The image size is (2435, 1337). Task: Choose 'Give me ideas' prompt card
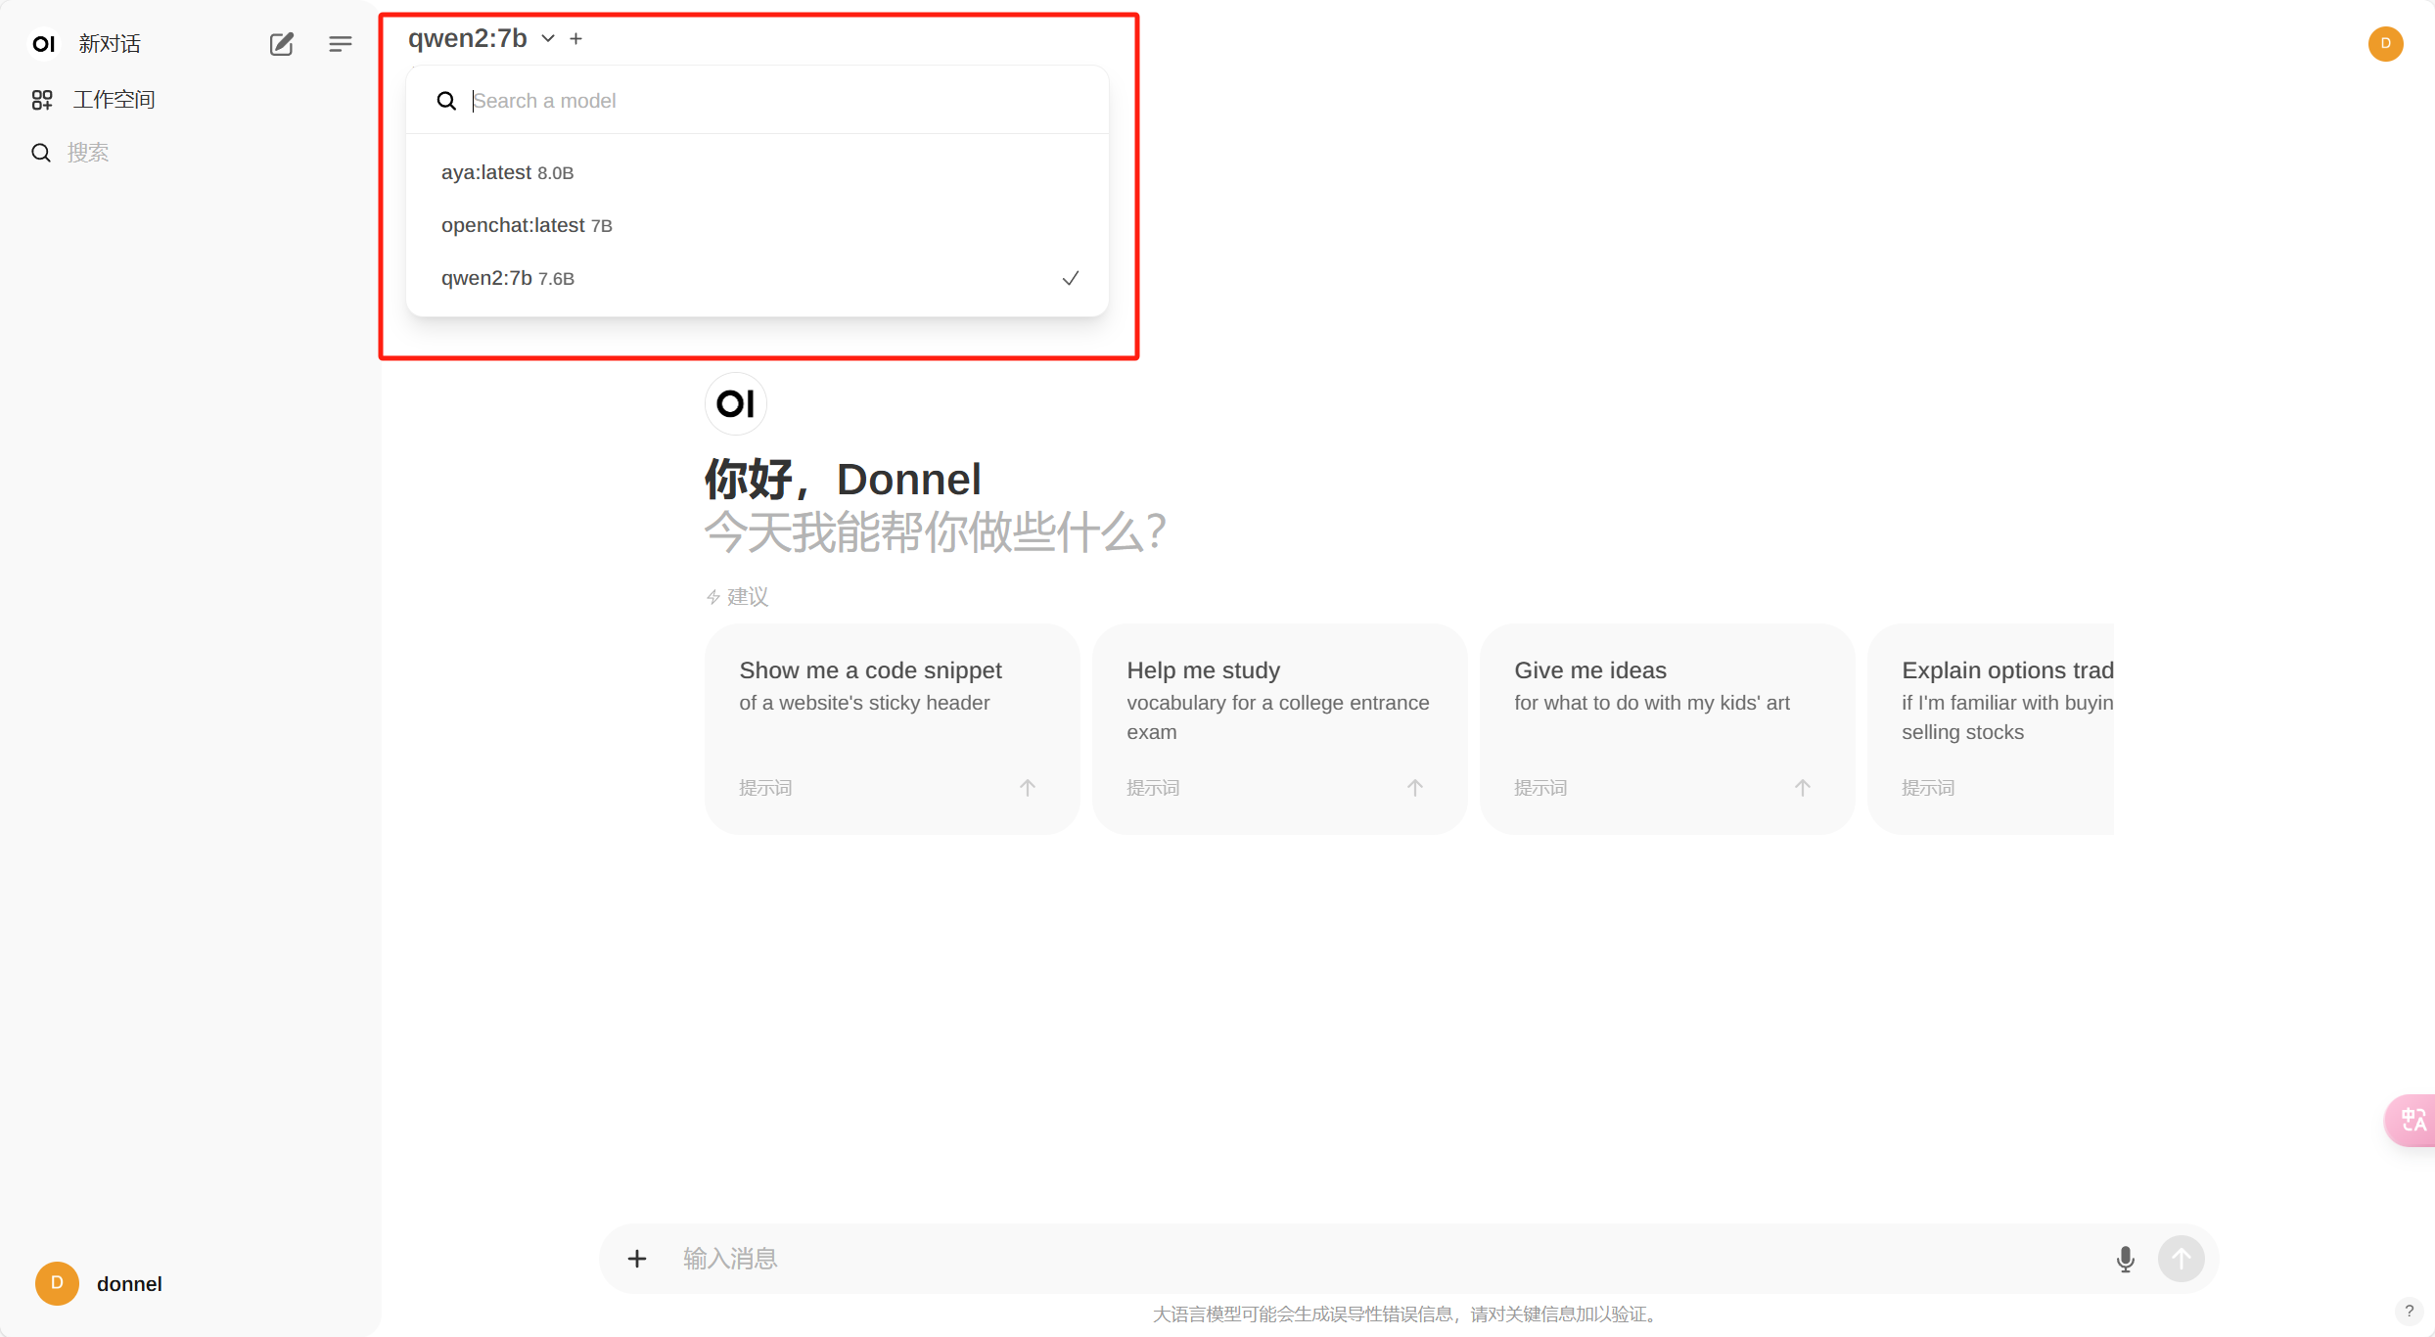(1666, 728)
